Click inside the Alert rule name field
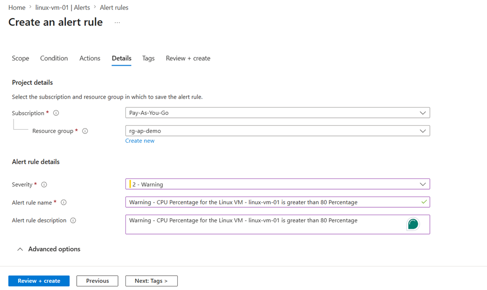 [277, 202]
